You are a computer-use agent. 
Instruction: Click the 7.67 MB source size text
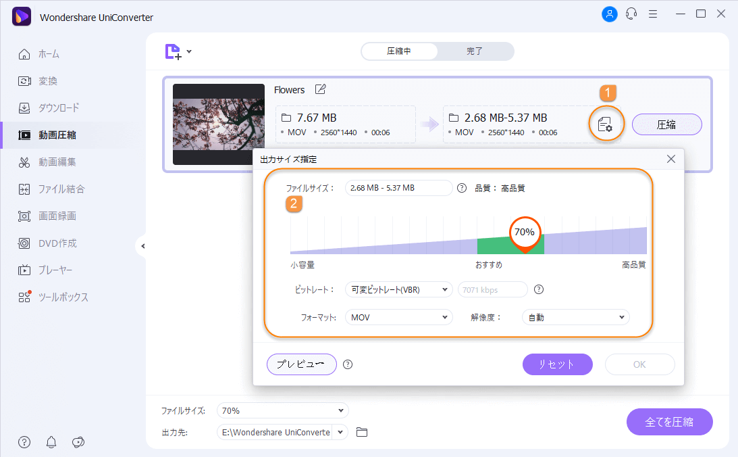point(317,118)
